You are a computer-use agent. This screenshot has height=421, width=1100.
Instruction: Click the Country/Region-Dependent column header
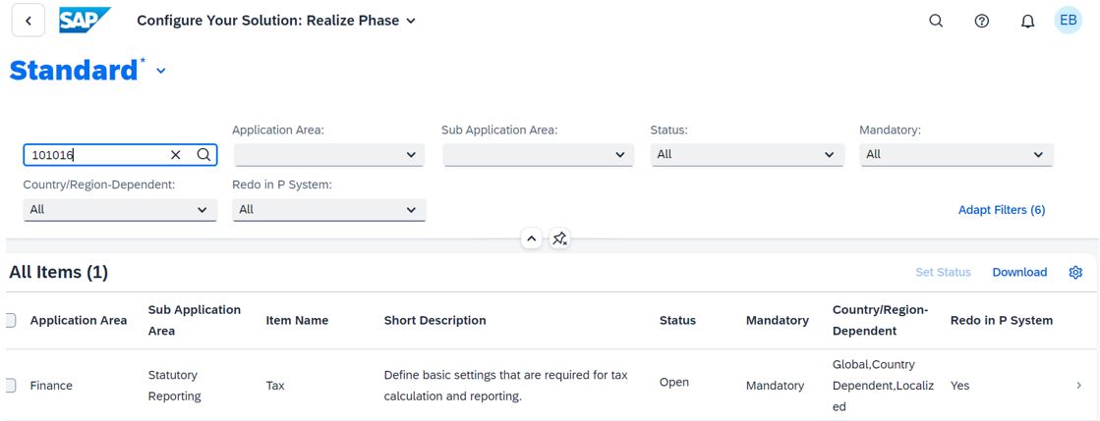point(881,320)
